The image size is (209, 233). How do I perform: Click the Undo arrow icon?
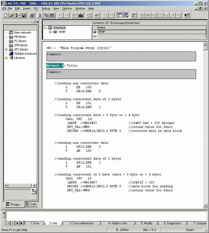61,15
